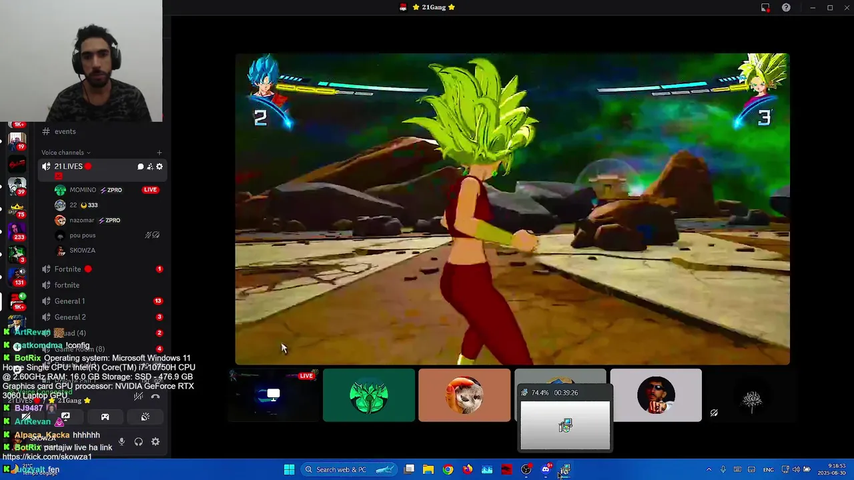Toggle microphone mute in user panel
The height and width of the screenshot is (480, 854).
click(121, 442)
